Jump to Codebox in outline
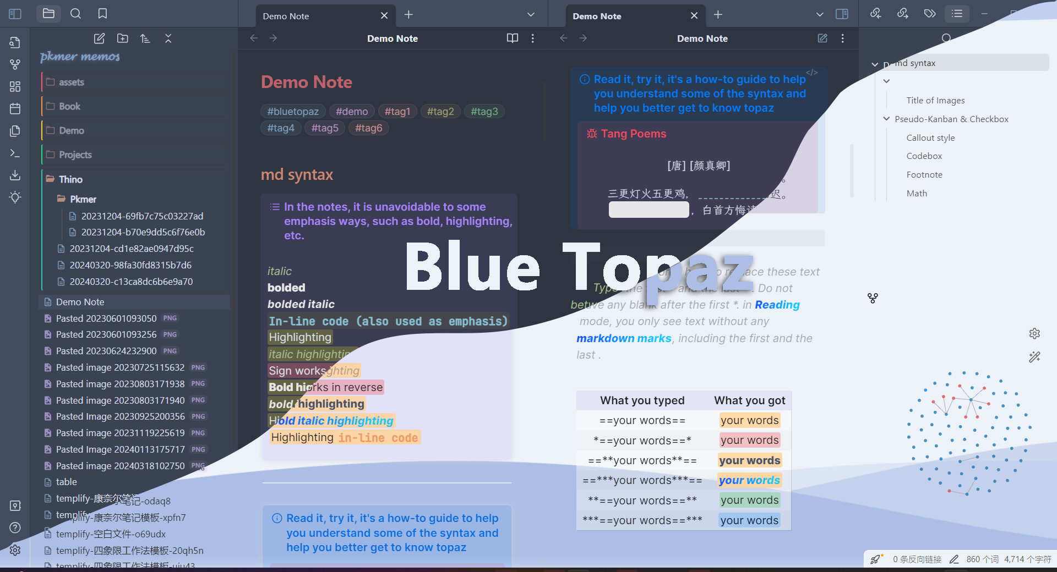This screenshot has height=572, width=1057. [x=924, y=156]
